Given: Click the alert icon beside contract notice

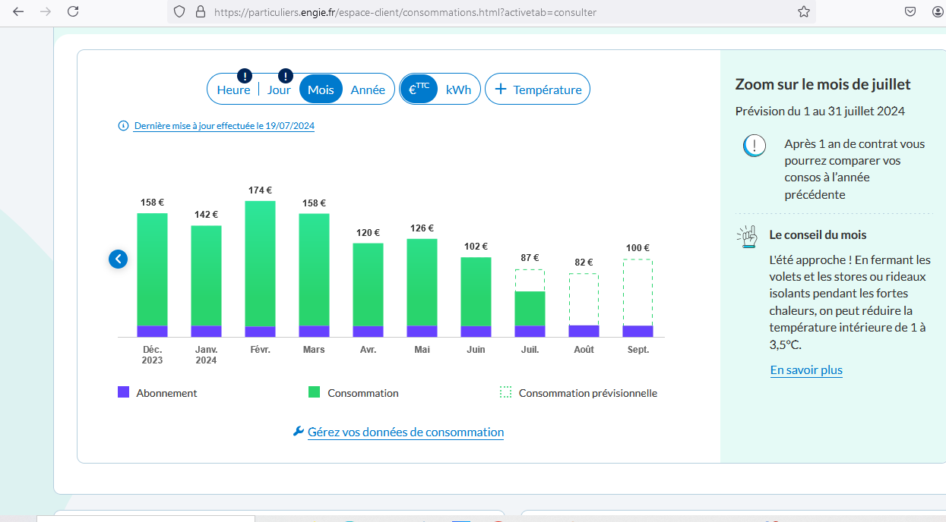Looking at the screenshot, I should pyautogui.click(x=754, y=144).
